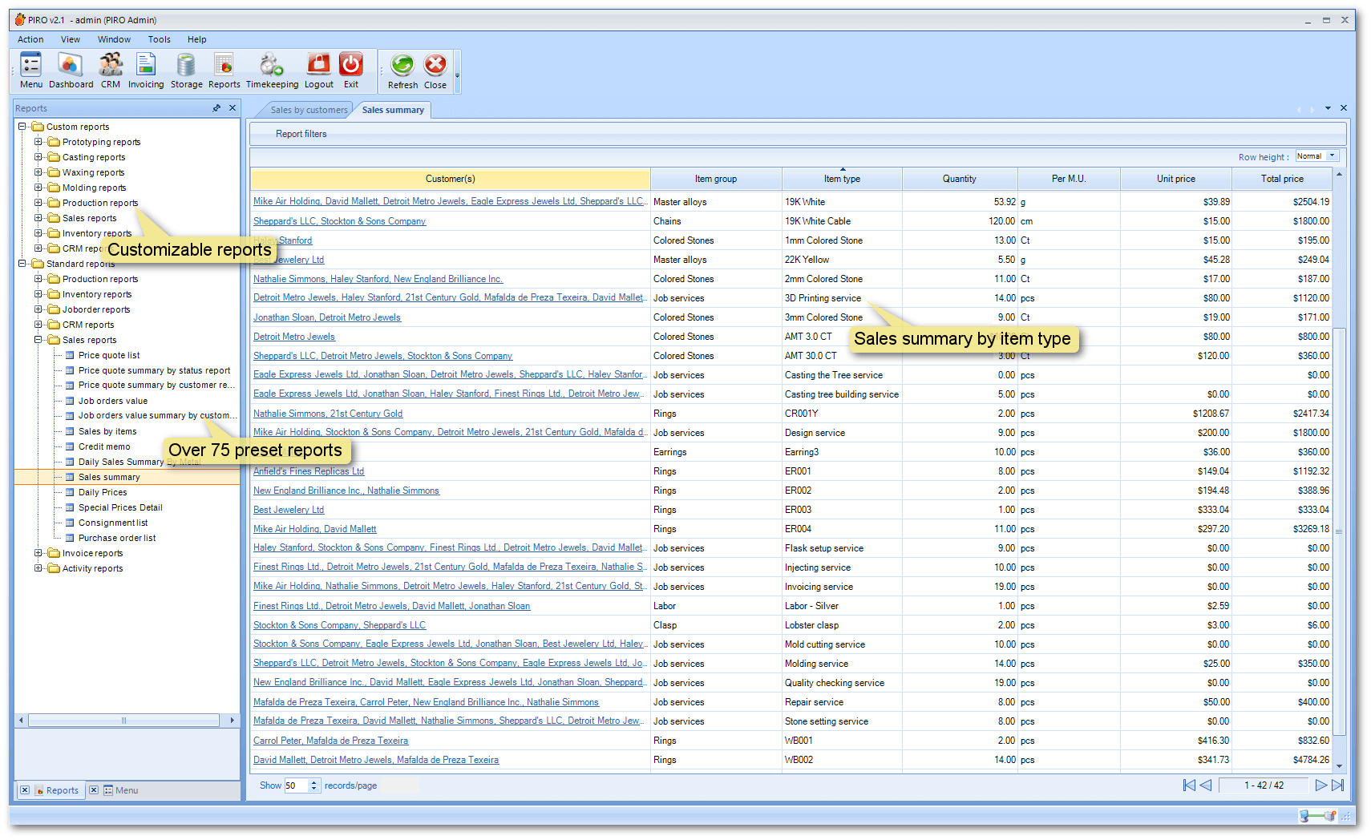Sort by the Item group column header
This screenshot has width=1371, height=840.
[x=715, y=179]
